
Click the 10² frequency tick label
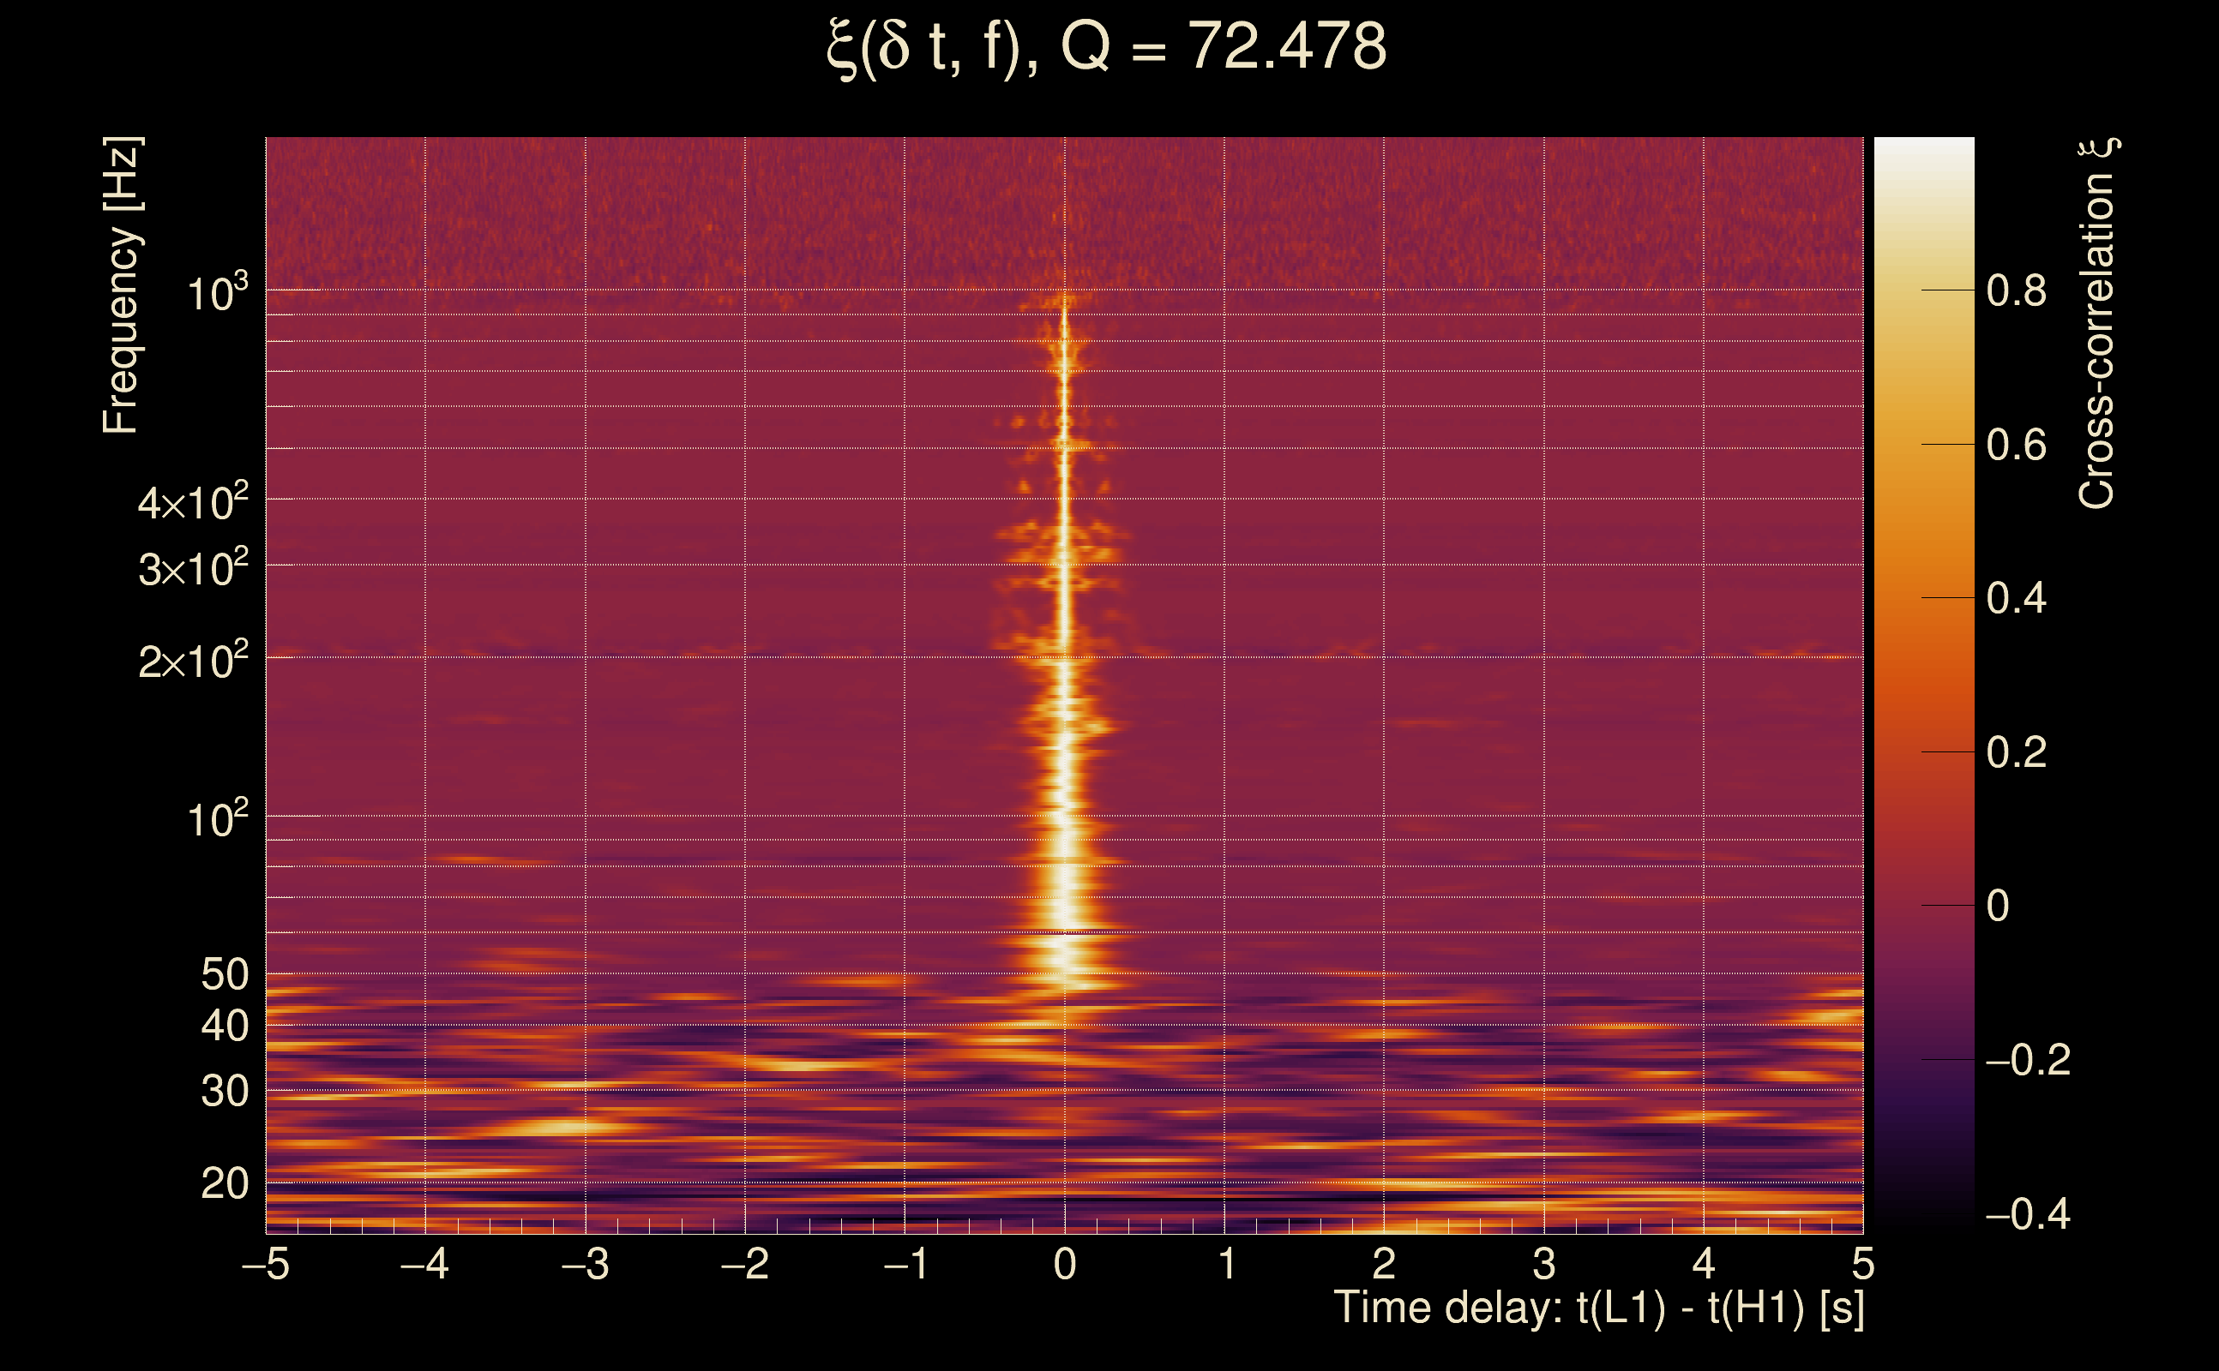click(217, 820)
